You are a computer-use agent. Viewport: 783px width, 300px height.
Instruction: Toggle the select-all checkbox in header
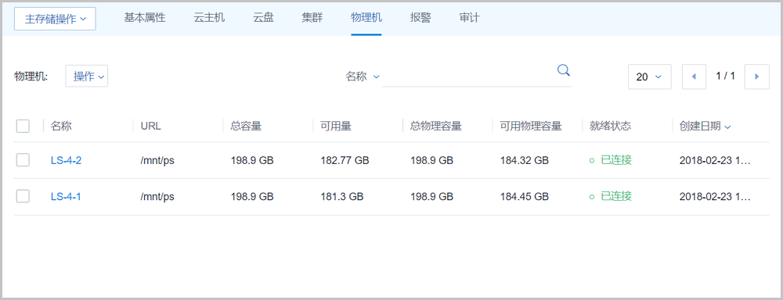point(23,126)
